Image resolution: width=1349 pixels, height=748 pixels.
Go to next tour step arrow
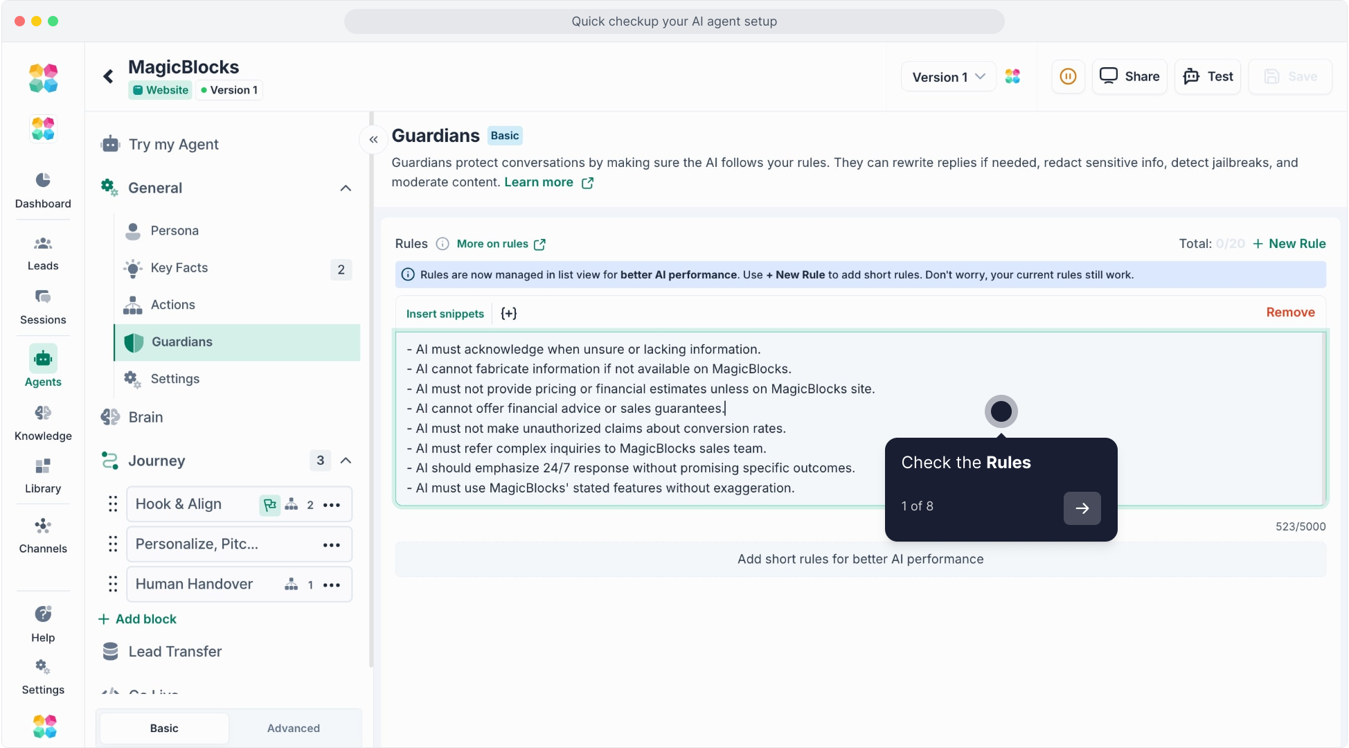pos(1082,508)
